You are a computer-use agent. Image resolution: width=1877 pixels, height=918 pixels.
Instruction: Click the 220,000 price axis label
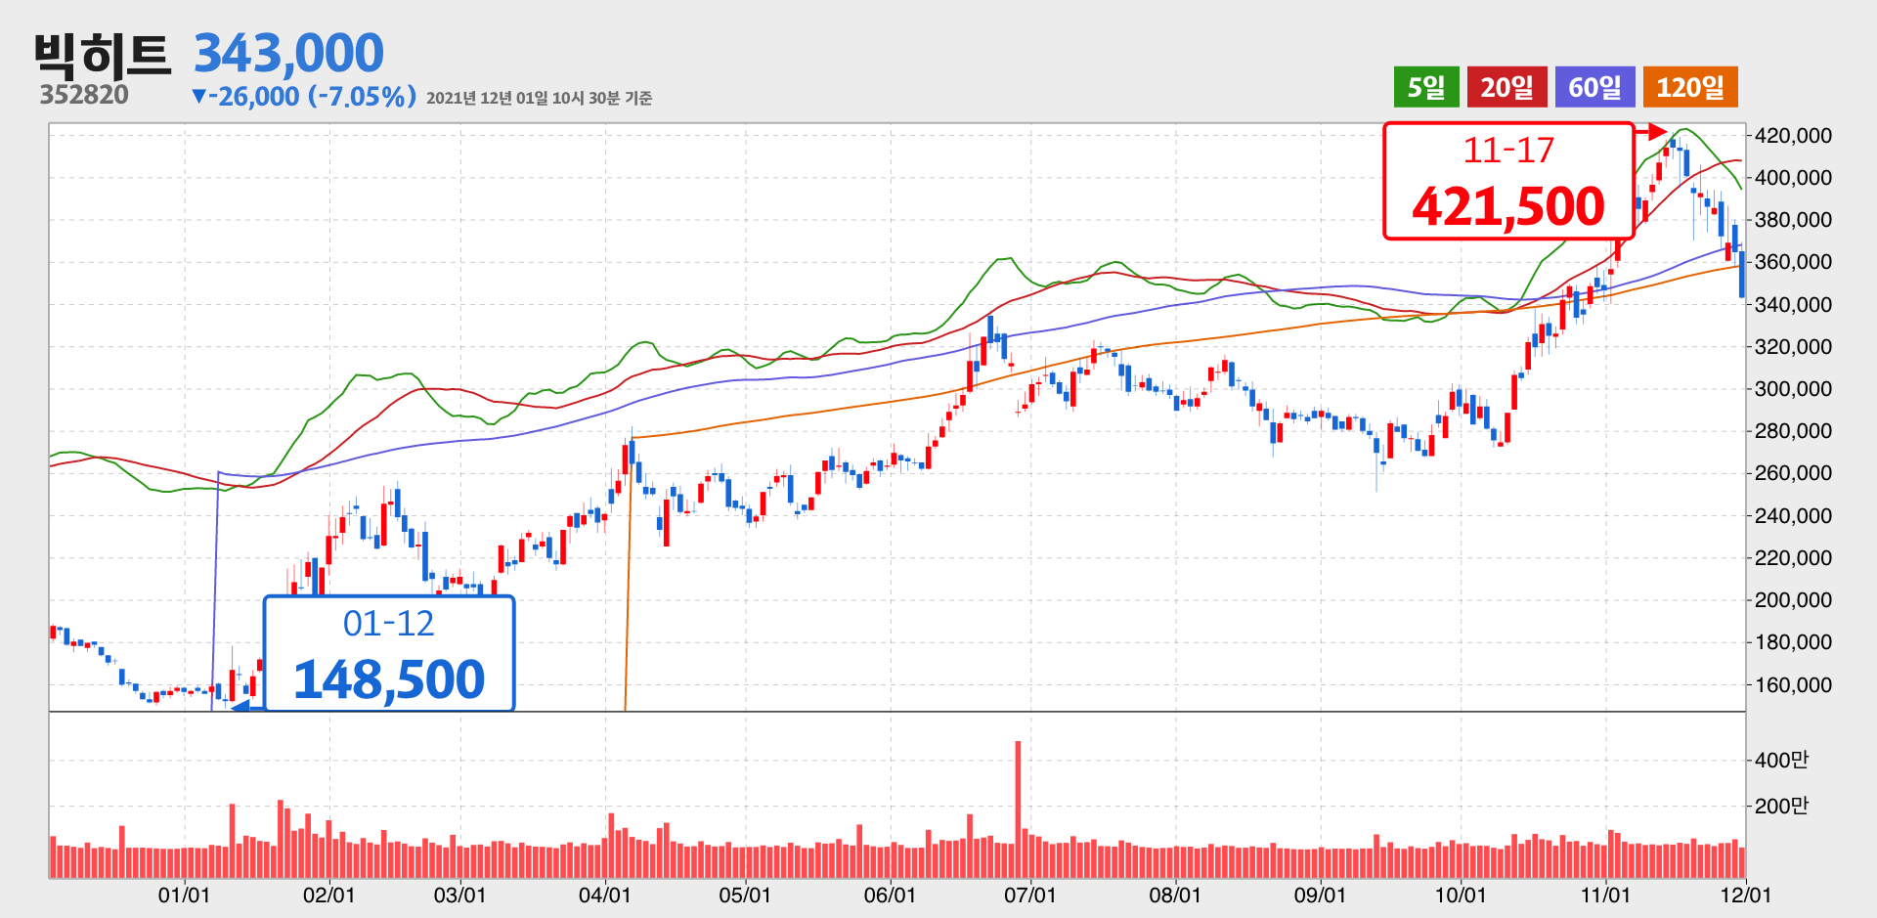pyautogui.click(x=1793, y=557)
